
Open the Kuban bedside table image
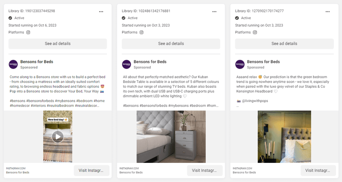[x=171, y=136]
